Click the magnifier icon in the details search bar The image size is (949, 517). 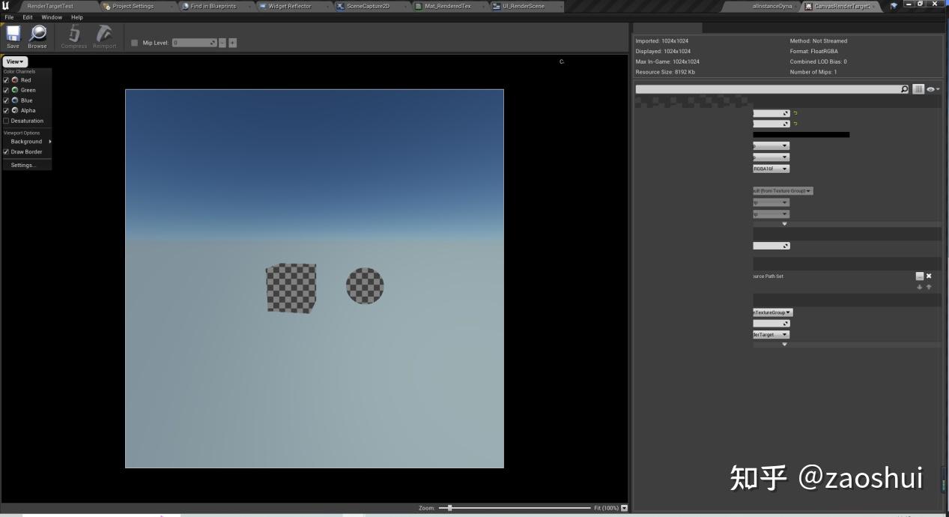tap(904, 88)
